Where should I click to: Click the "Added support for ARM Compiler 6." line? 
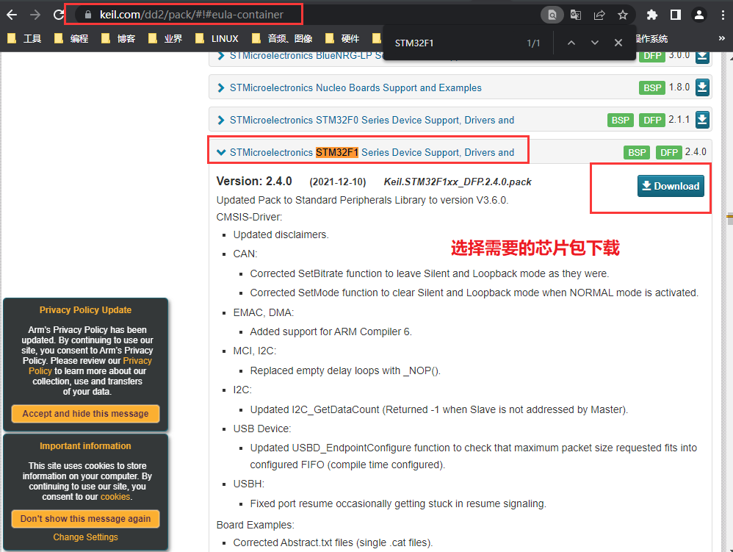[x=331, y=331]
